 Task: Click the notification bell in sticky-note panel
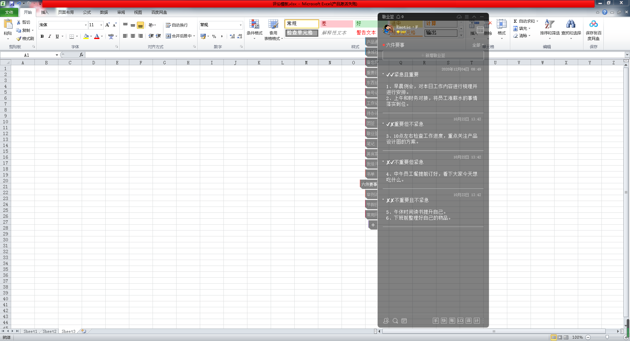(398, 17)
